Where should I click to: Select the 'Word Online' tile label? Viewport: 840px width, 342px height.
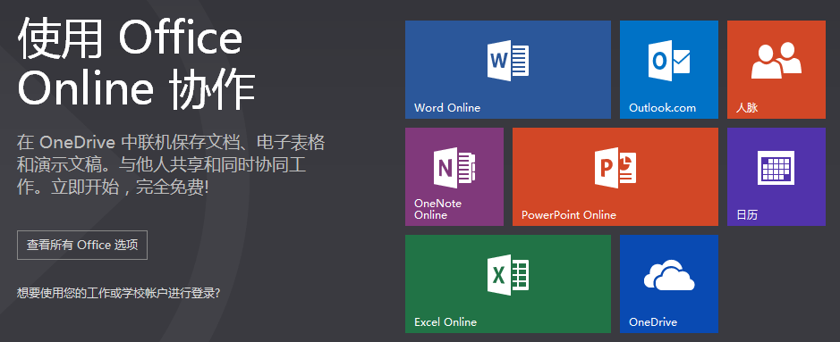click(447, 108)
